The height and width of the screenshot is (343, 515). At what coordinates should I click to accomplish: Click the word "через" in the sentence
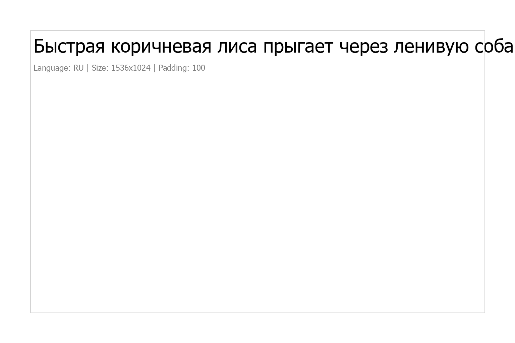(363, 47)
